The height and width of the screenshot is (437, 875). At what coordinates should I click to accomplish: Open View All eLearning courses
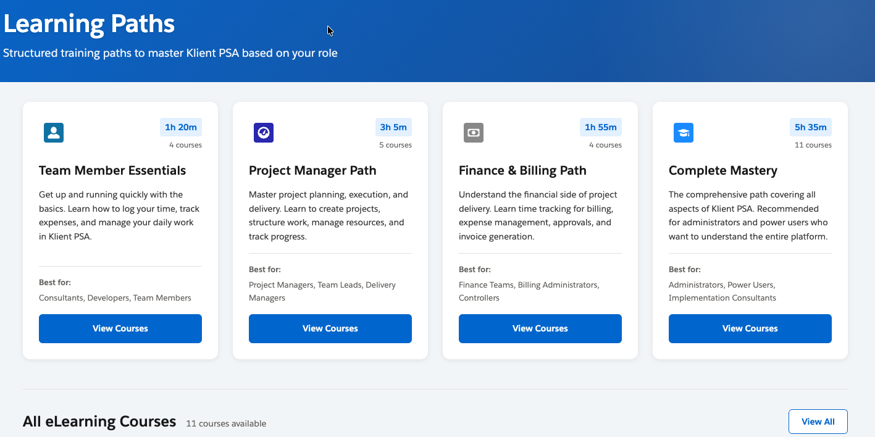[818, 422]
